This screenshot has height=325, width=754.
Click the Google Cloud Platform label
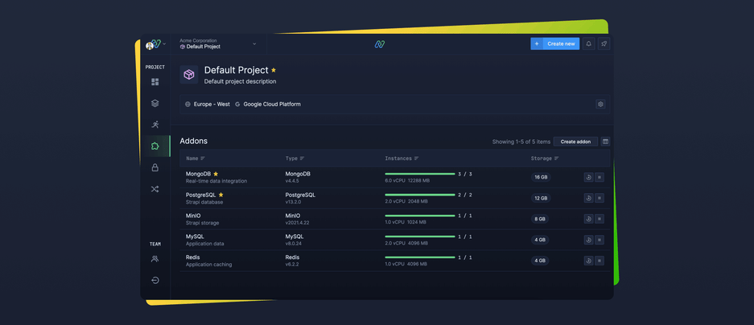272,104
